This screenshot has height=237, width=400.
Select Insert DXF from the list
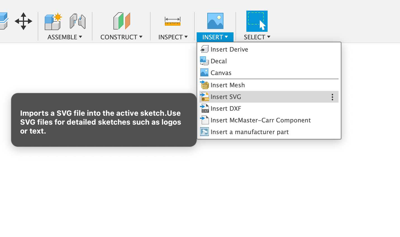tap(225, 108)
